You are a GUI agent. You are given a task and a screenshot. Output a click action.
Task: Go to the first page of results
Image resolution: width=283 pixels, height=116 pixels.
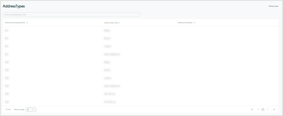click(252, 109)
